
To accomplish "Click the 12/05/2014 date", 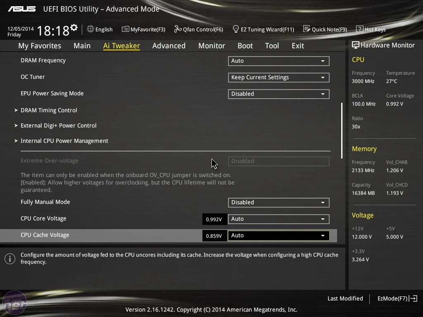I will [x=21, y=28].
